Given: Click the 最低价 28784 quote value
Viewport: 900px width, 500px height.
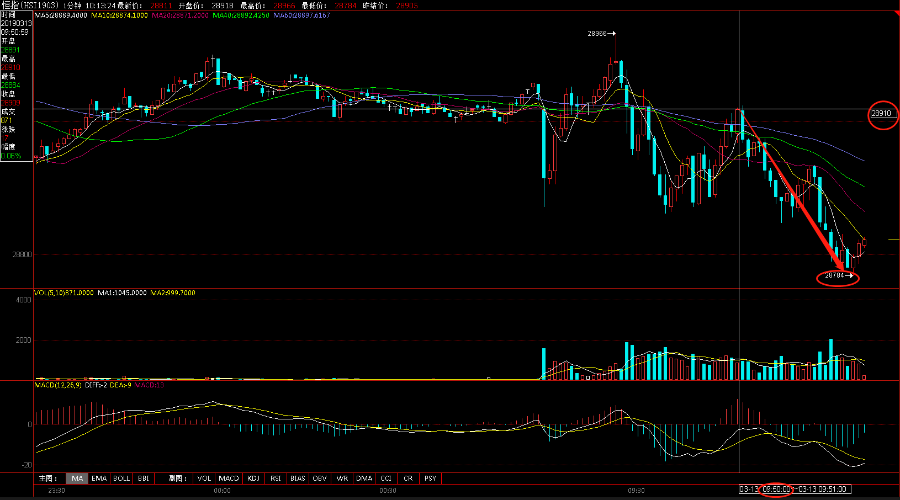Looking at the screenshot, I should [x=346, y=6].
